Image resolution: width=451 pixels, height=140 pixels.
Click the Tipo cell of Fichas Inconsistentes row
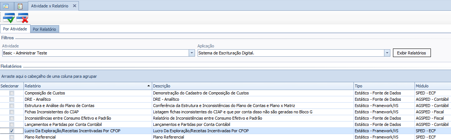(384, 112)
